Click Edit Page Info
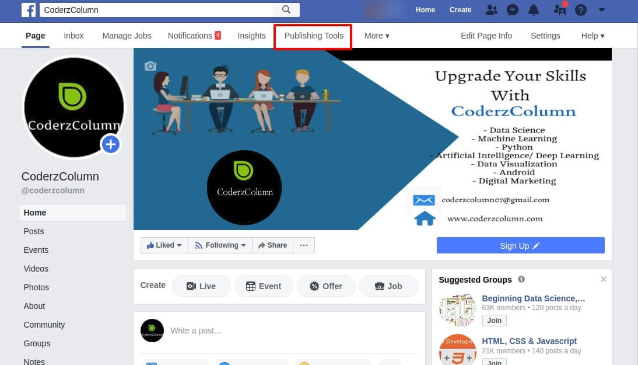638x365 pixels. (x=486, y=36)
